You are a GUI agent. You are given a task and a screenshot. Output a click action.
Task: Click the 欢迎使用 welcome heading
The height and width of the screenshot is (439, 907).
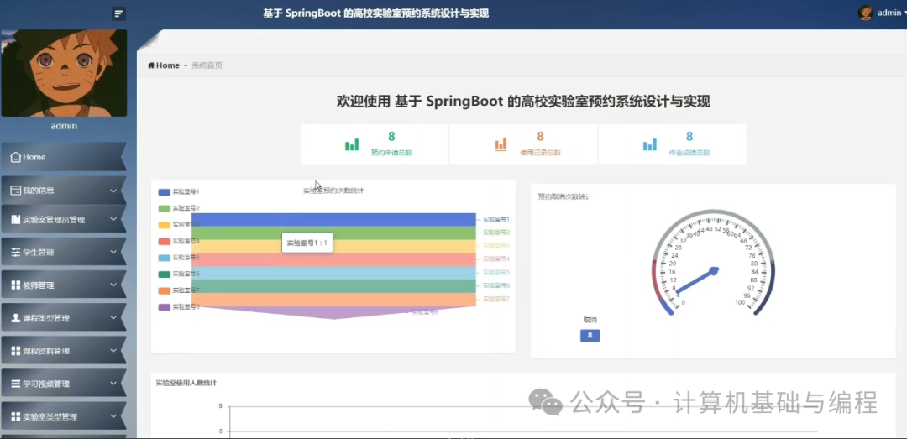click(x=523, y=102)
